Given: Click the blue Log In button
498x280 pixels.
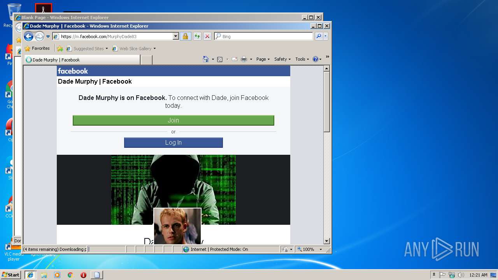Looking at the screenshot, I should [174, 142].
